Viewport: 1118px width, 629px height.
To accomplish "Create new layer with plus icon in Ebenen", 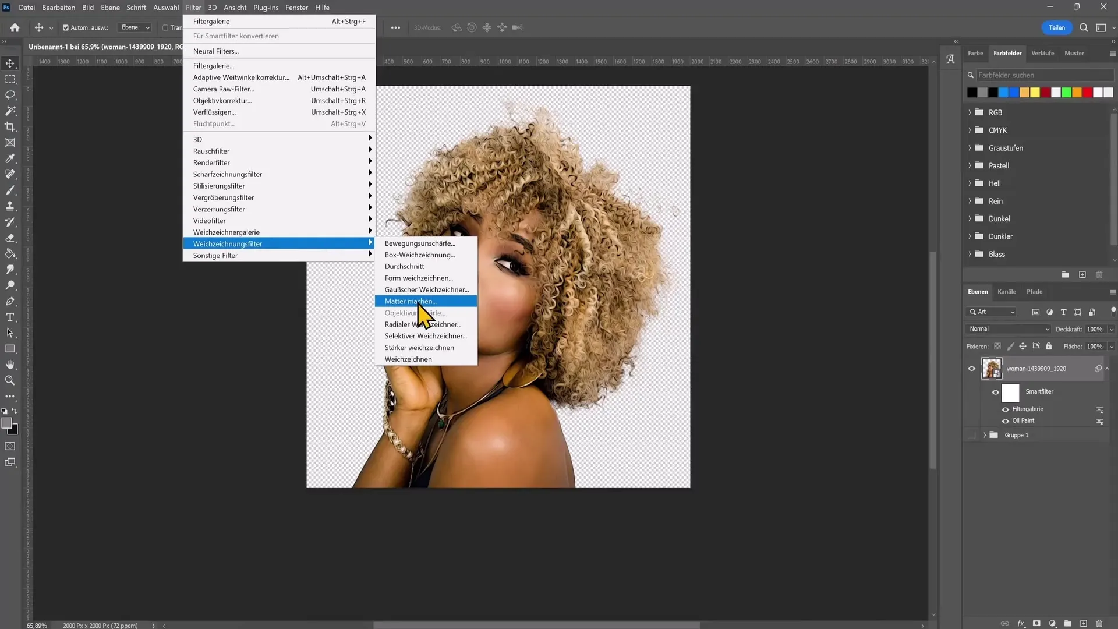I will coord(1084,623).
